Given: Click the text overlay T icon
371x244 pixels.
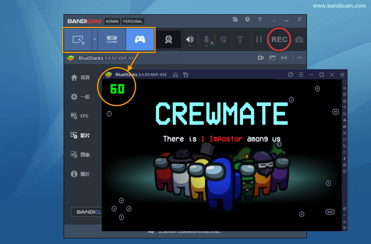Looking at the screenshot, I should (240, 40).
